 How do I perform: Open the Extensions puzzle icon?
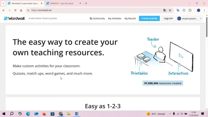click(x=190, y=10)
